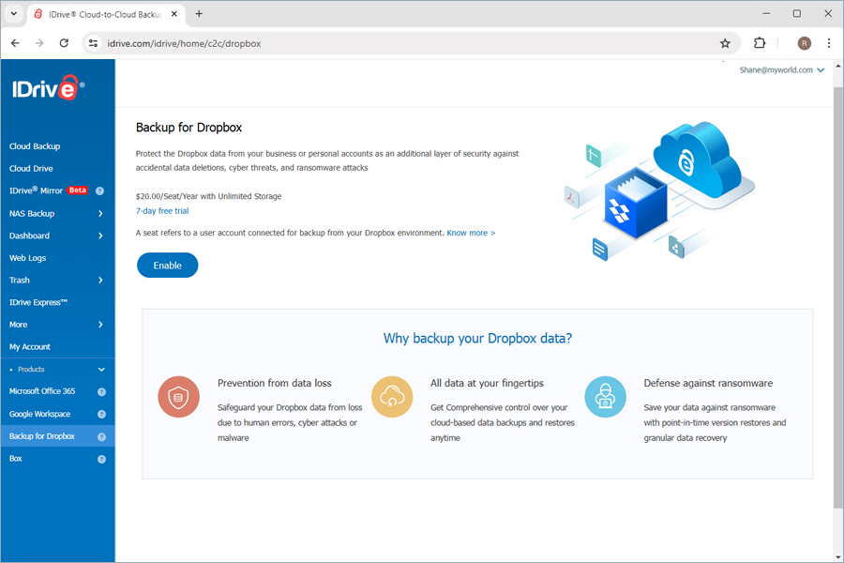The height and width of the screenshot is (563, 844).
Task: Click the question mark beside Backup for Dropbox
Action: coord(104,435)
